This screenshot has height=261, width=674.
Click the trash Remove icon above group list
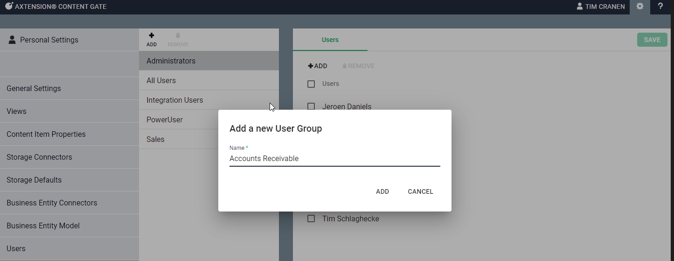(x=178, y=36)
